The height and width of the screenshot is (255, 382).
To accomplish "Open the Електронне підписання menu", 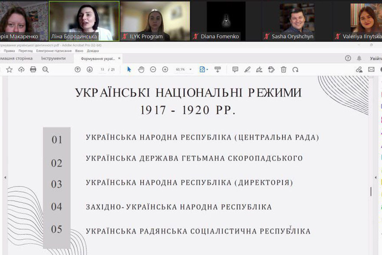I will pyautogui.click(x=54, y=51).
